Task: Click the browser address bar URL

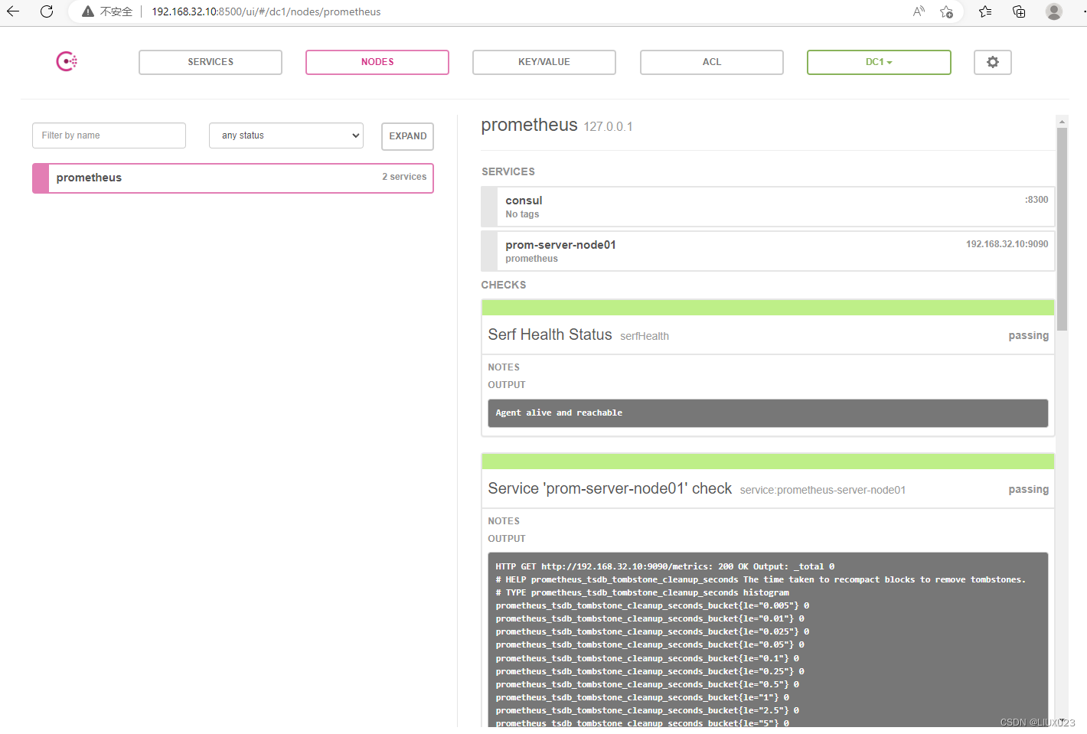Action: click(266, 11)
